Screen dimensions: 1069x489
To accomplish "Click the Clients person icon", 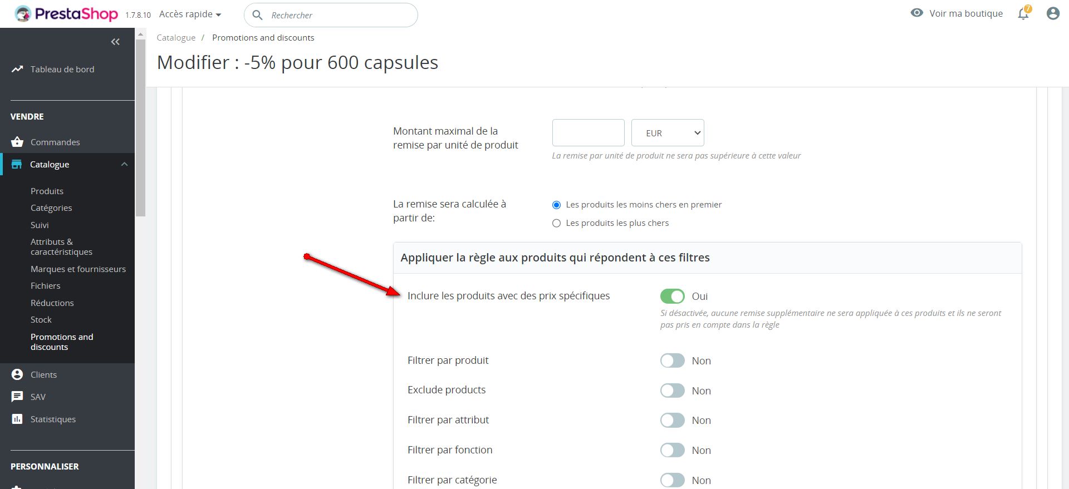I will (x=17, y=374).
